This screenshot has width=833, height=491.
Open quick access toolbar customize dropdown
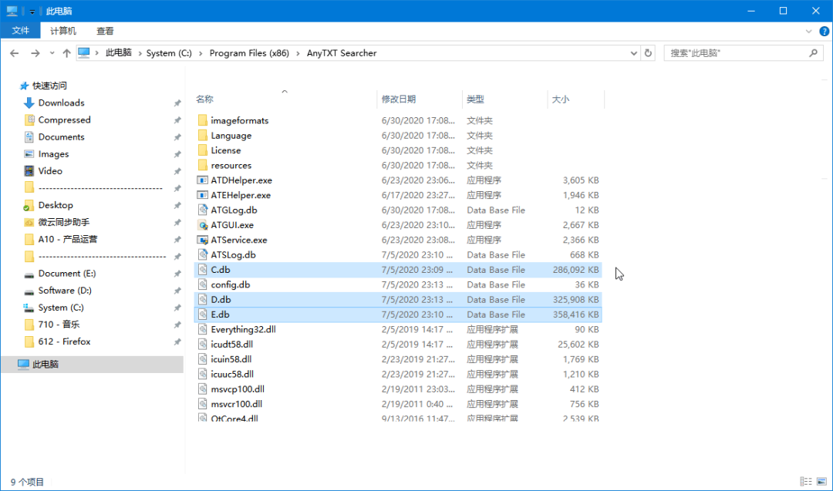click(32, 11)
